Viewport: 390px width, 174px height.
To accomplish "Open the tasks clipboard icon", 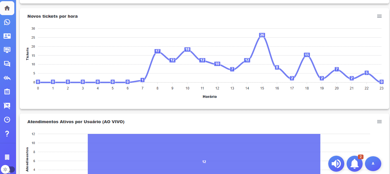I will pyautogui.click(x=7, y=92).
